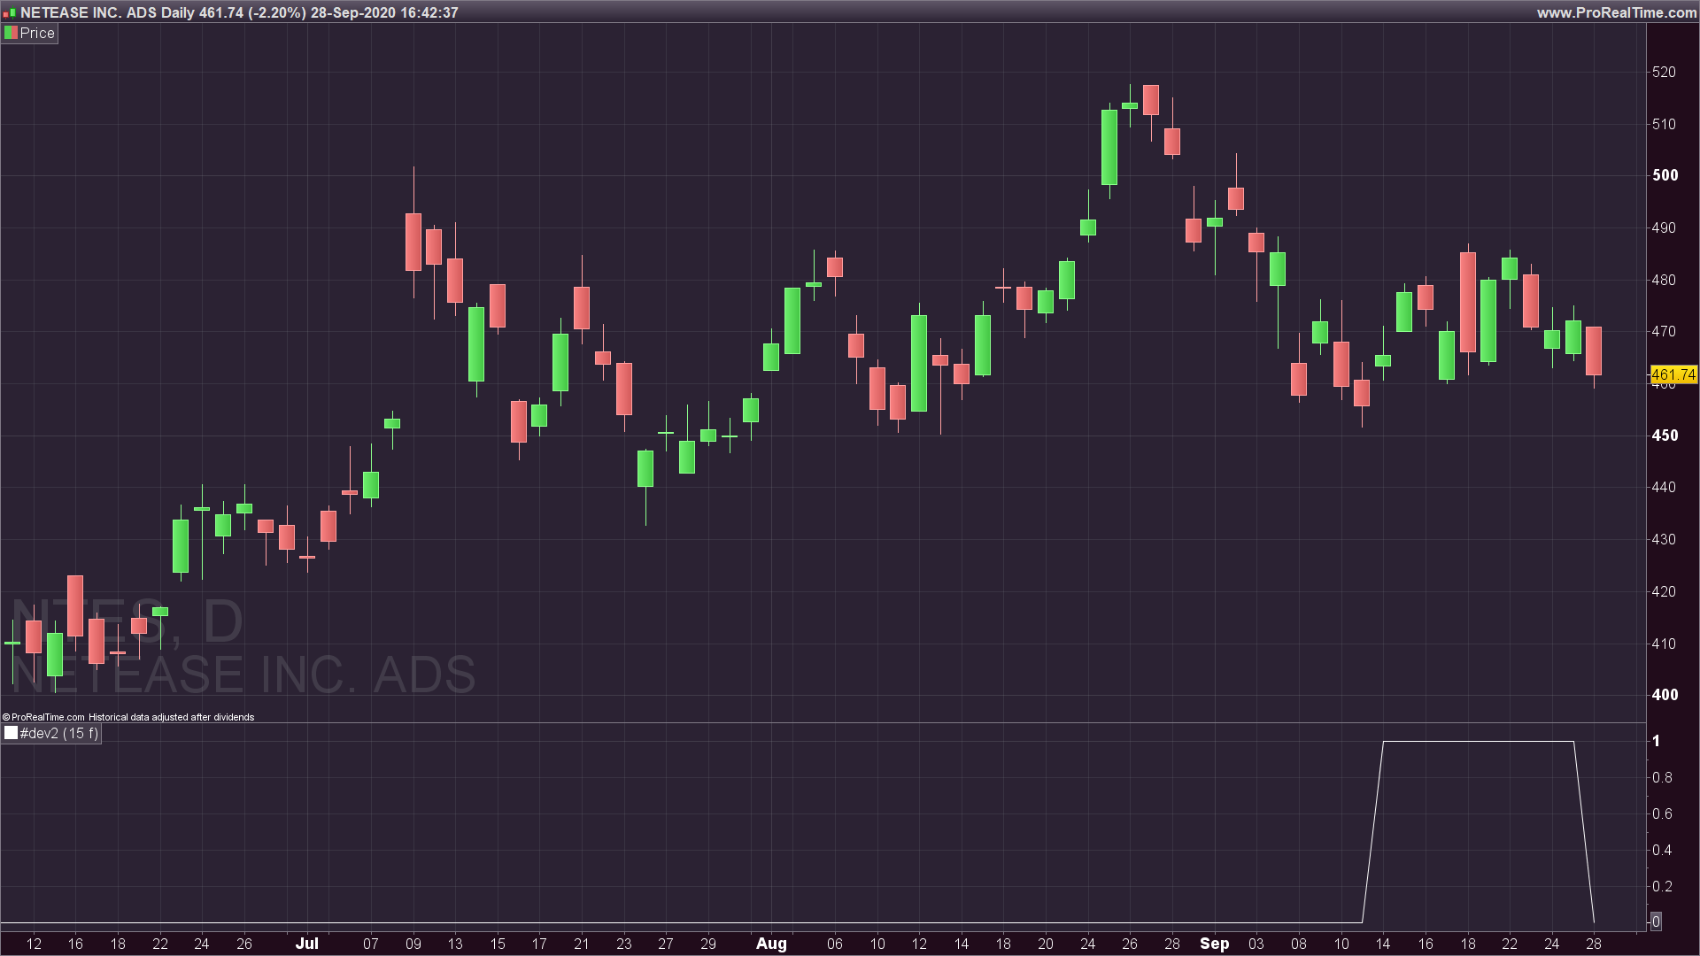1700x956 pixels.
Task: Click the white #dev2 color swatch
Action: pos(11,733)
